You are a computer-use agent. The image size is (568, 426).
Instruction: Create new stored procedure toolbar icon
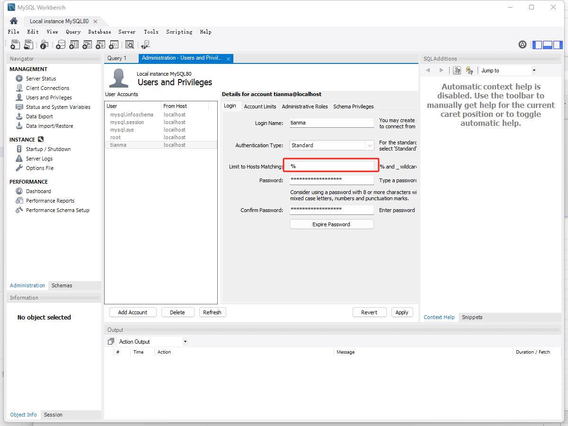[100, 44]
